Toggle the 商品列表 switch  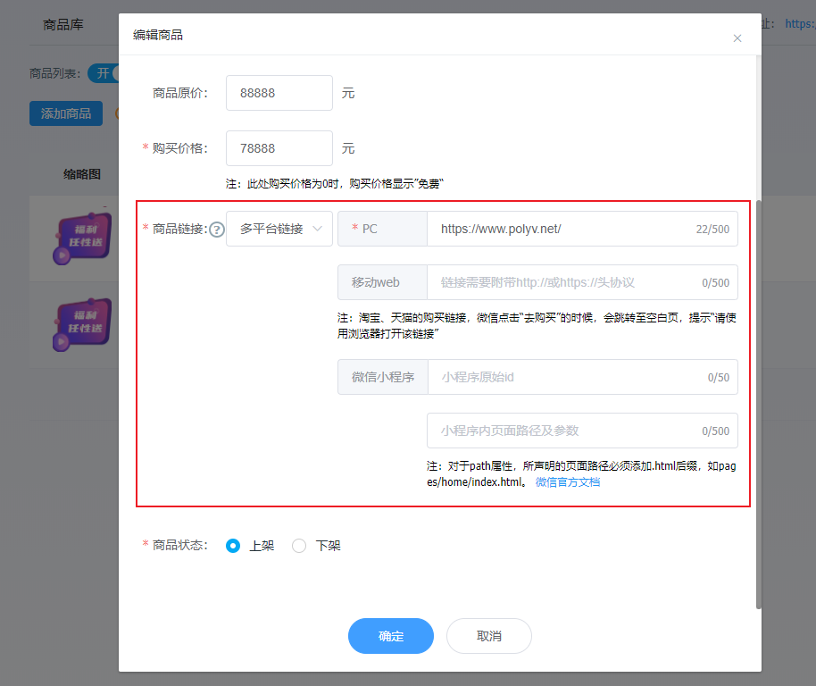[104, 73]
